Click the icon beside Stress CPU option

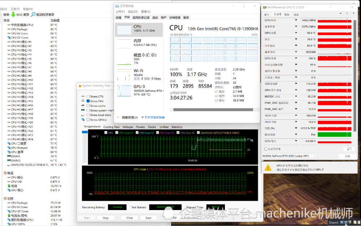point(83,97)
